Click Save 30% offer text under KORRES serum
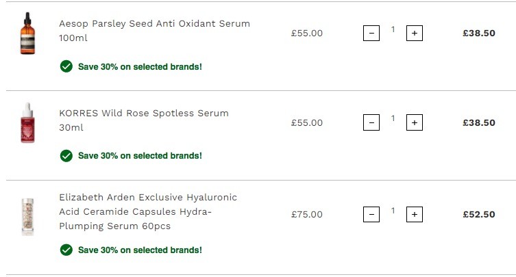516x277 pixels. pyautogui.click(x=140, y=156)
